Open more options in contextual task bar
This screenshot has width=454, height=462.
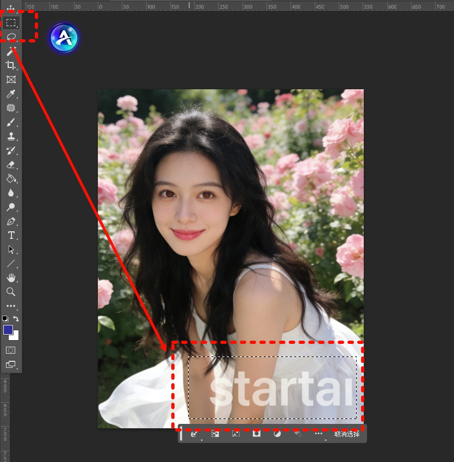[319, 434]
